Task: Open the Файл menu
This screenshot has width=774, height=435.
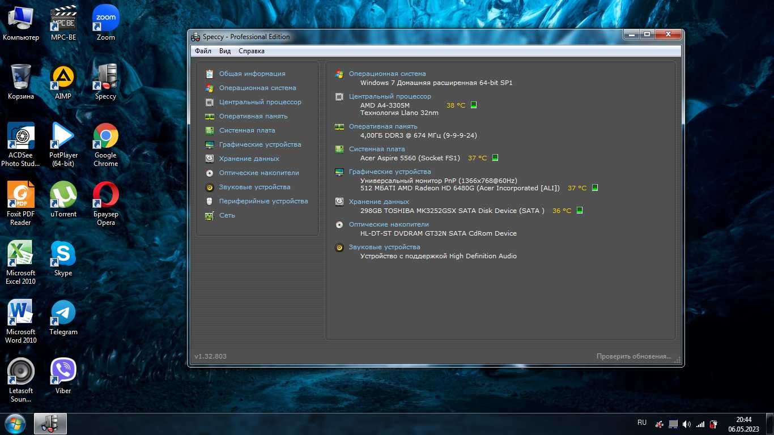Action: [203, 51]
